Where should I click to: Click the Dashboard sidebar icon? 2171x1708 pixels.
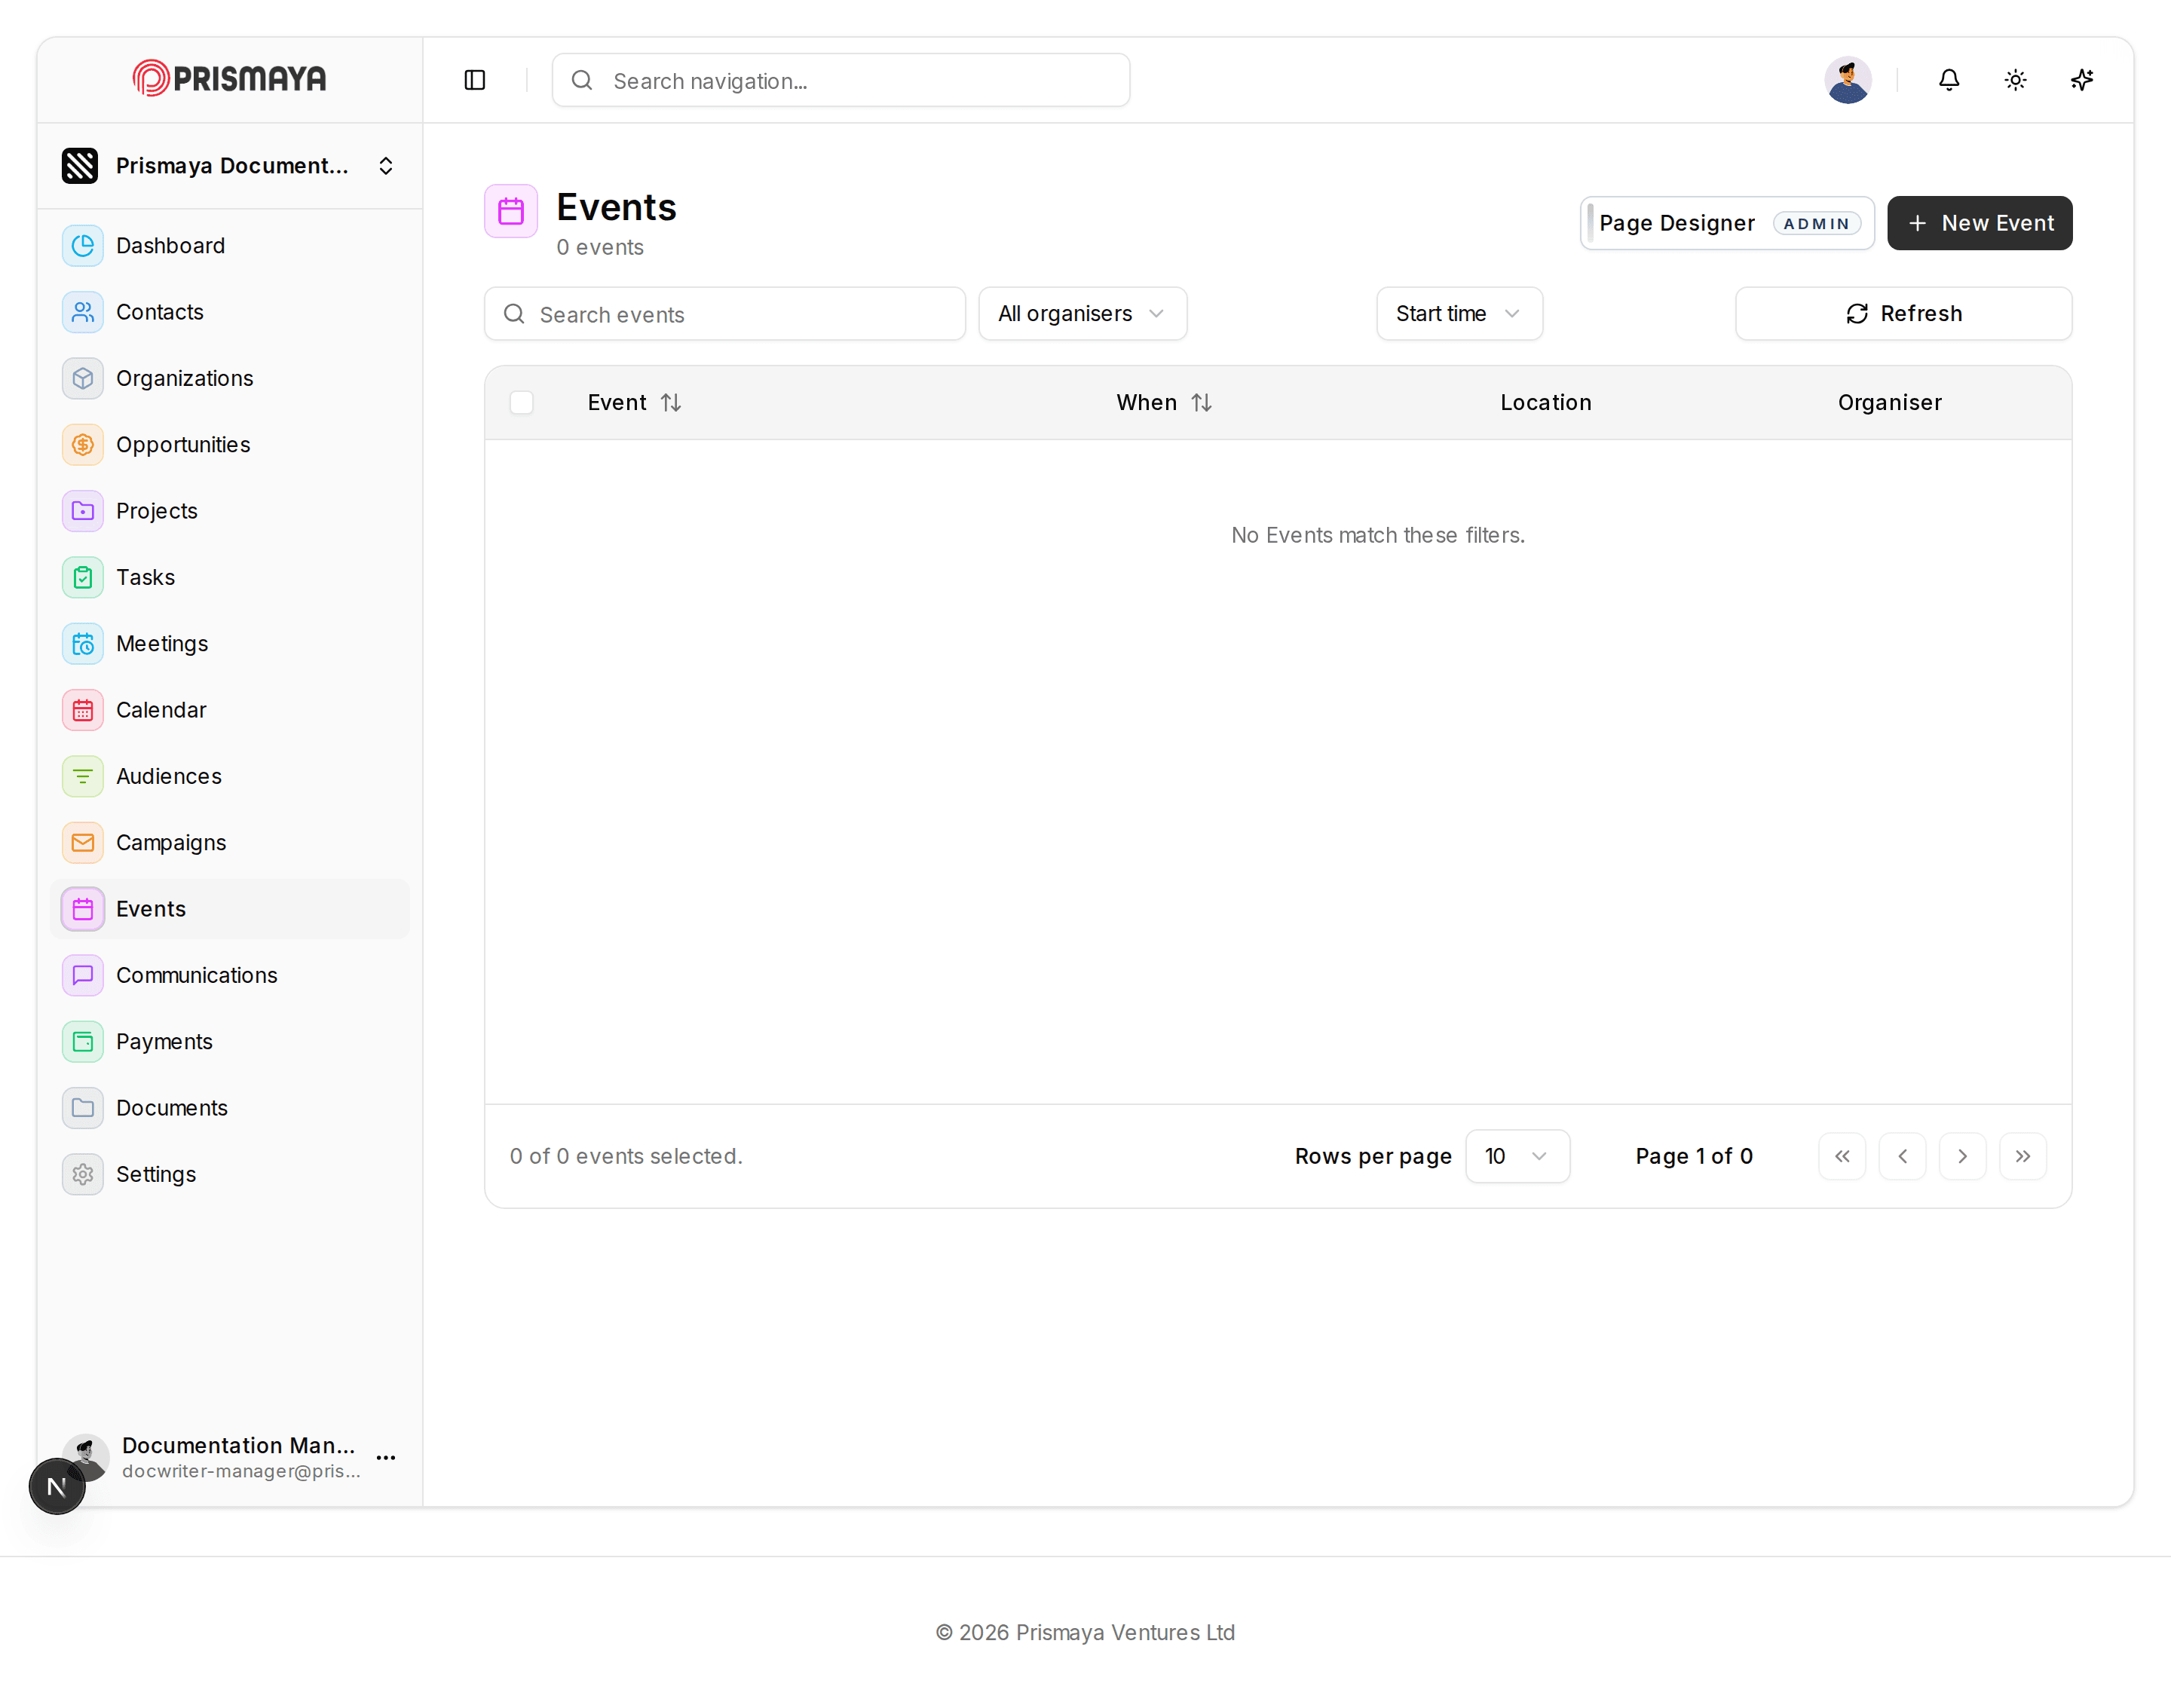83,246
